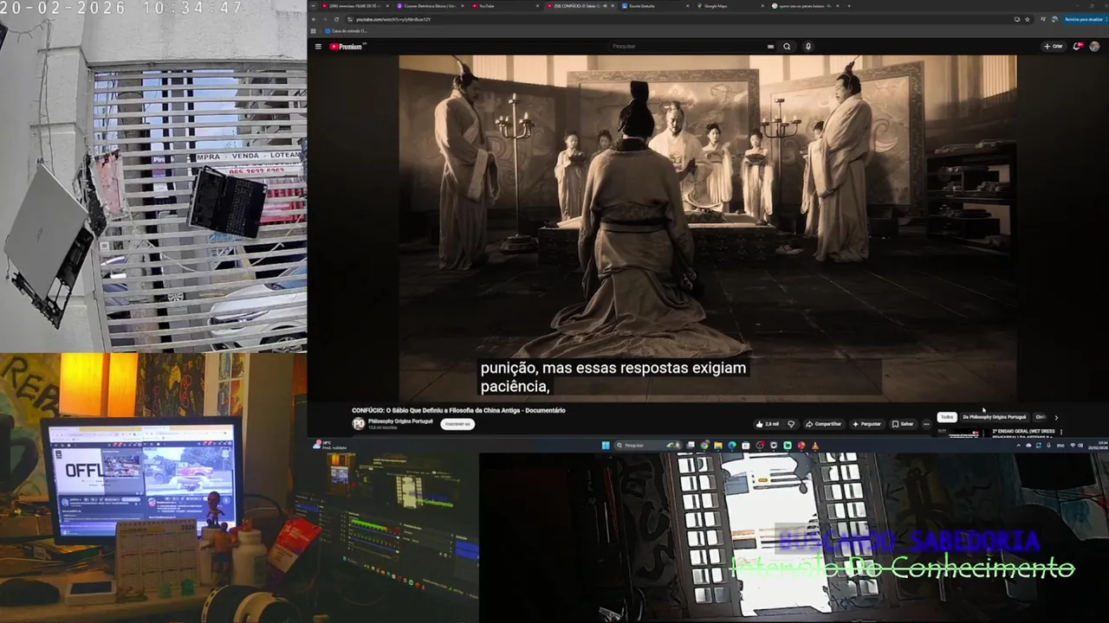This screenshot has height=623, width=1109.
Task: Click the YouTube search magnifier button
Action: point(787,47)
